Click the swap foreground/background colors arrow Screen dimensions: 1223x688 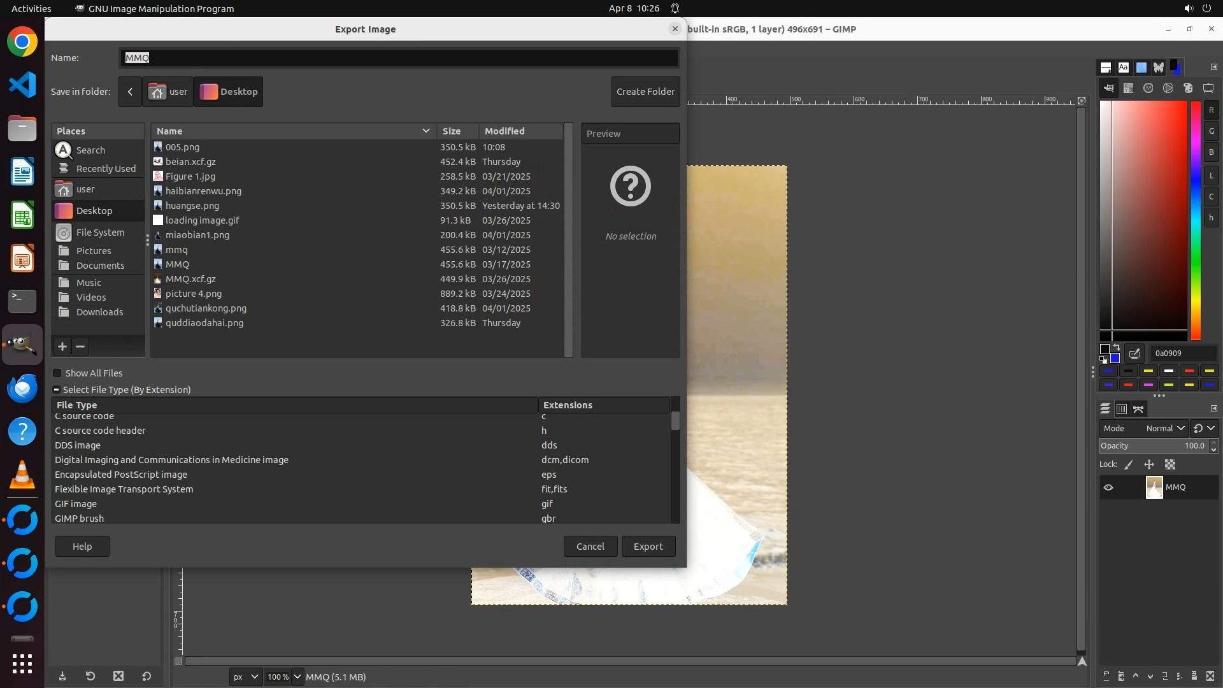click(1117, 348)
